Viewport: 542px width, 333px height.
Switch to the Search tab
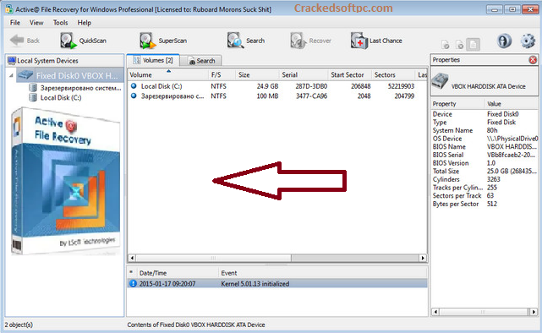coord(201,61)
